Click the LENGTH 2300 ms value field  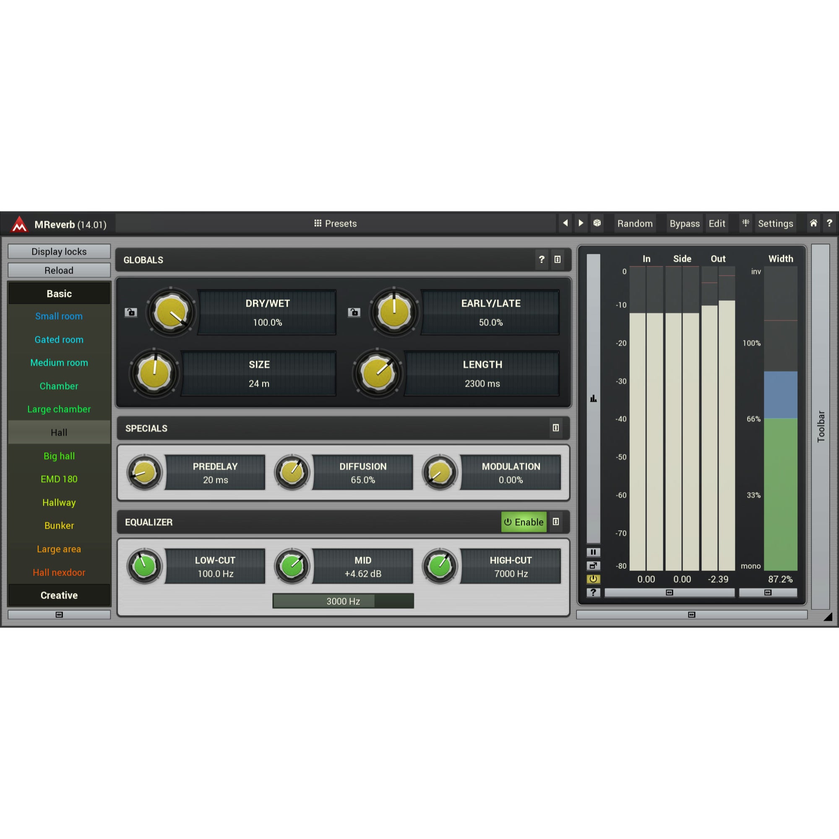(x=482, y=374)
